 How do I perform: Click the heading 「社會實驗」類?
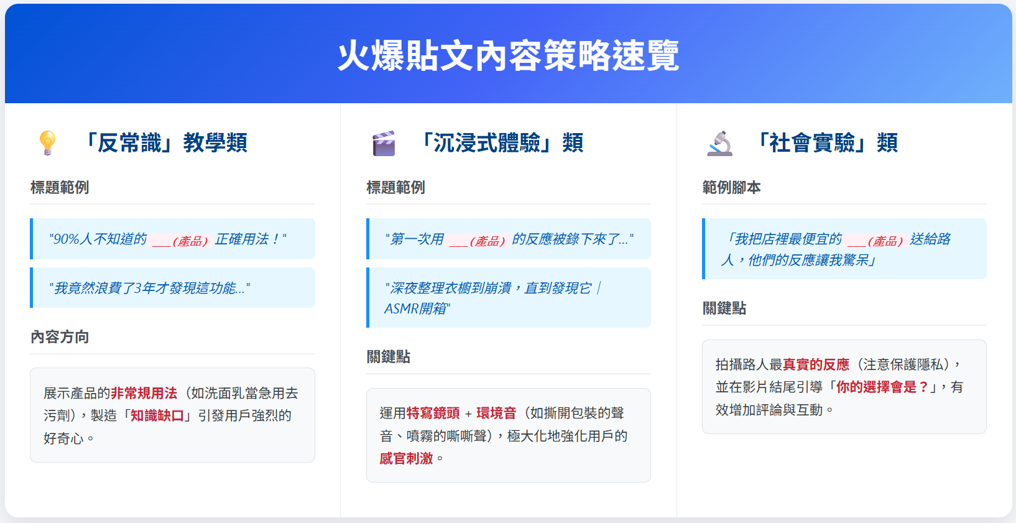pos(823,143)
